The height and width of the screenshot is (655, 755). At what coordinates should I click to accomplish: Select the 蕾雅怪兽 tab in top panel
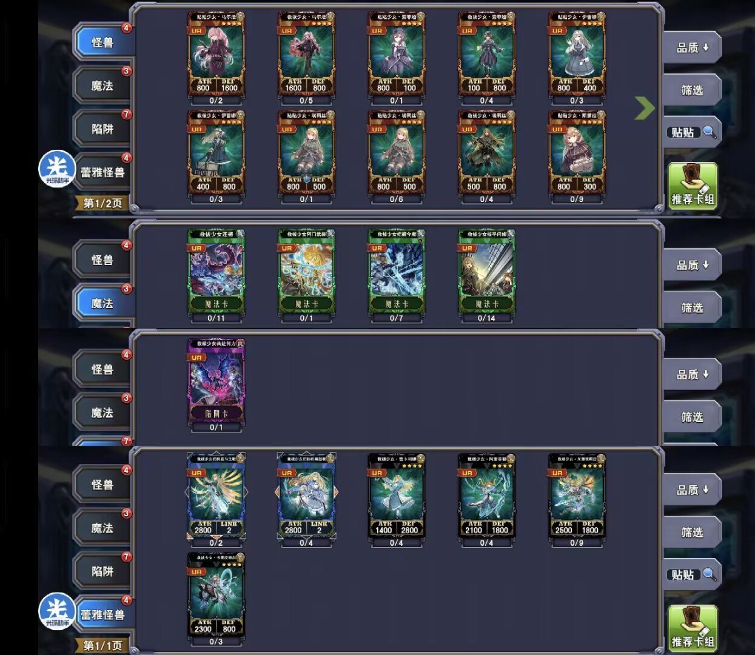103,172
